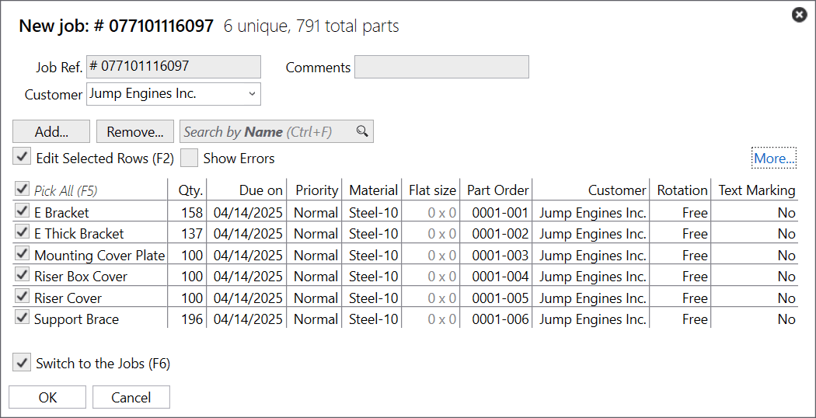Select the Riser Box Cover row name
This screenshot has height=418, width=816.
[x=81, y=277]
